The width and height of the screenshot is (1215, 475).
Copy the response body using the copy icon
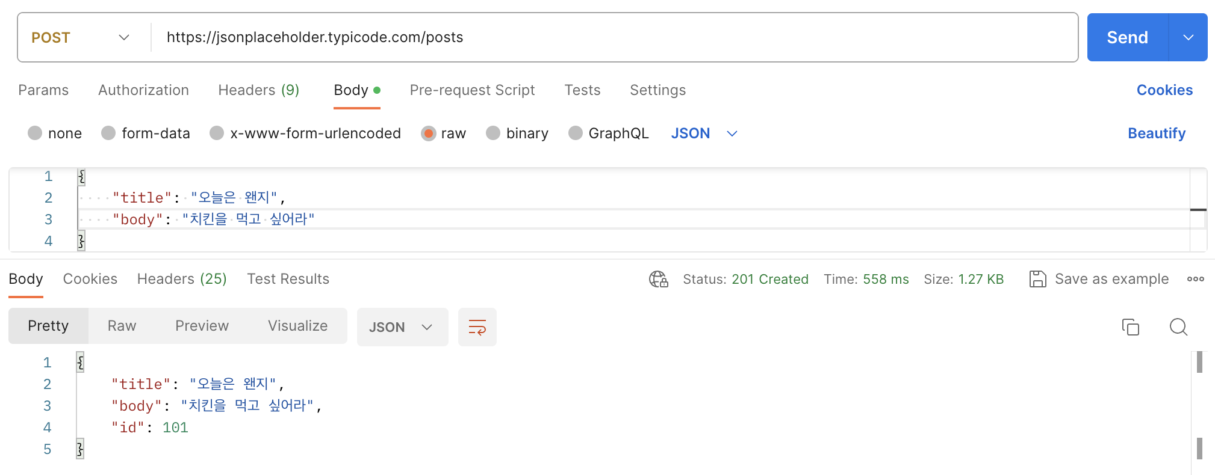pos(1131,327)
